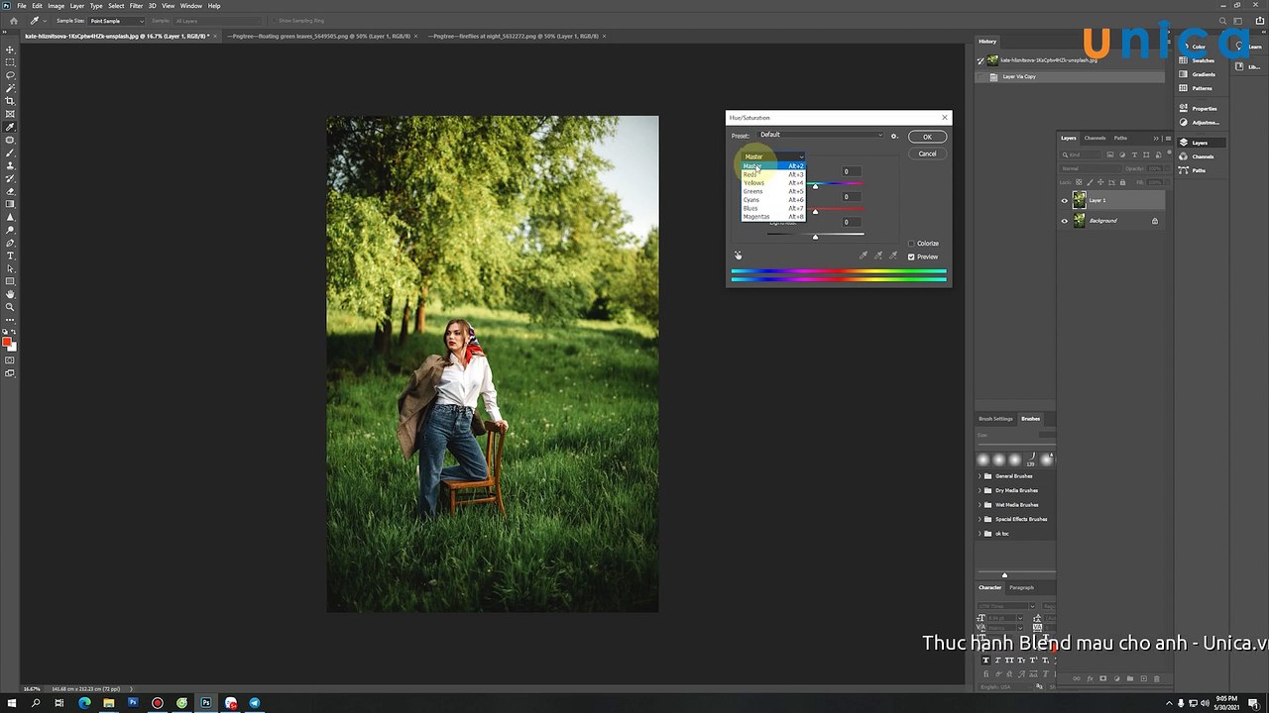Screen dimensions: 1269x713
Task: Enable the Colorize checkbox
Action: (x=911, y=244)
